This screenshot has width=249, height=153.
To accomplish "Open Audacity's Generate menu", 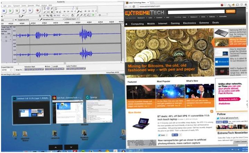I will point(31,6).
